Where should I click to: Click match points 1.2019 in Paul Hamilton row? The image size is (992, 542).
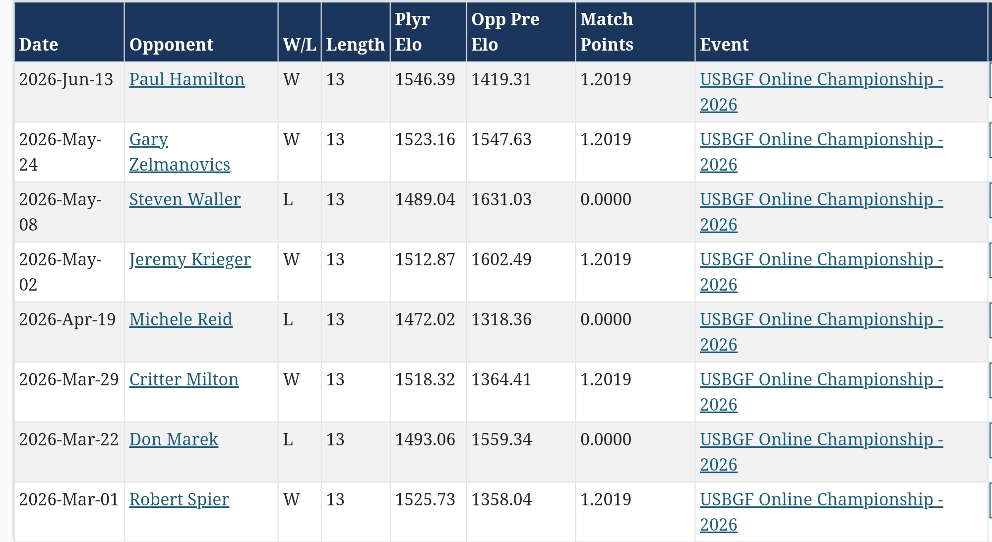pos(606,79)
